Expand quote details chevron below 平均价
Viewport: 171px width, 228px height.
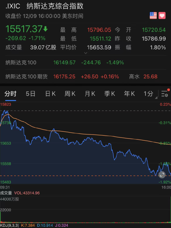coord(86,53)
